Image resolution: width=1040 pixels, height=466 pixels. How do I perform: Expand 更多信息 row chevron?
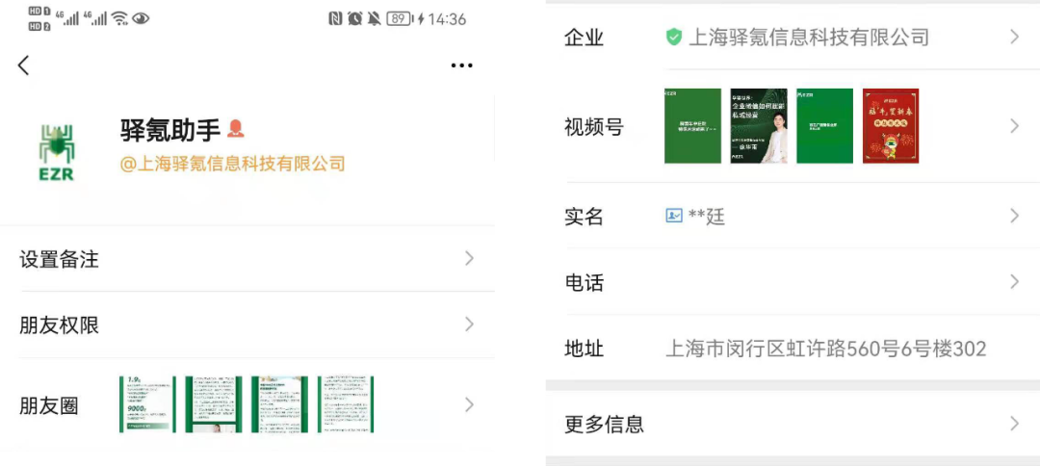[1014, 424]
